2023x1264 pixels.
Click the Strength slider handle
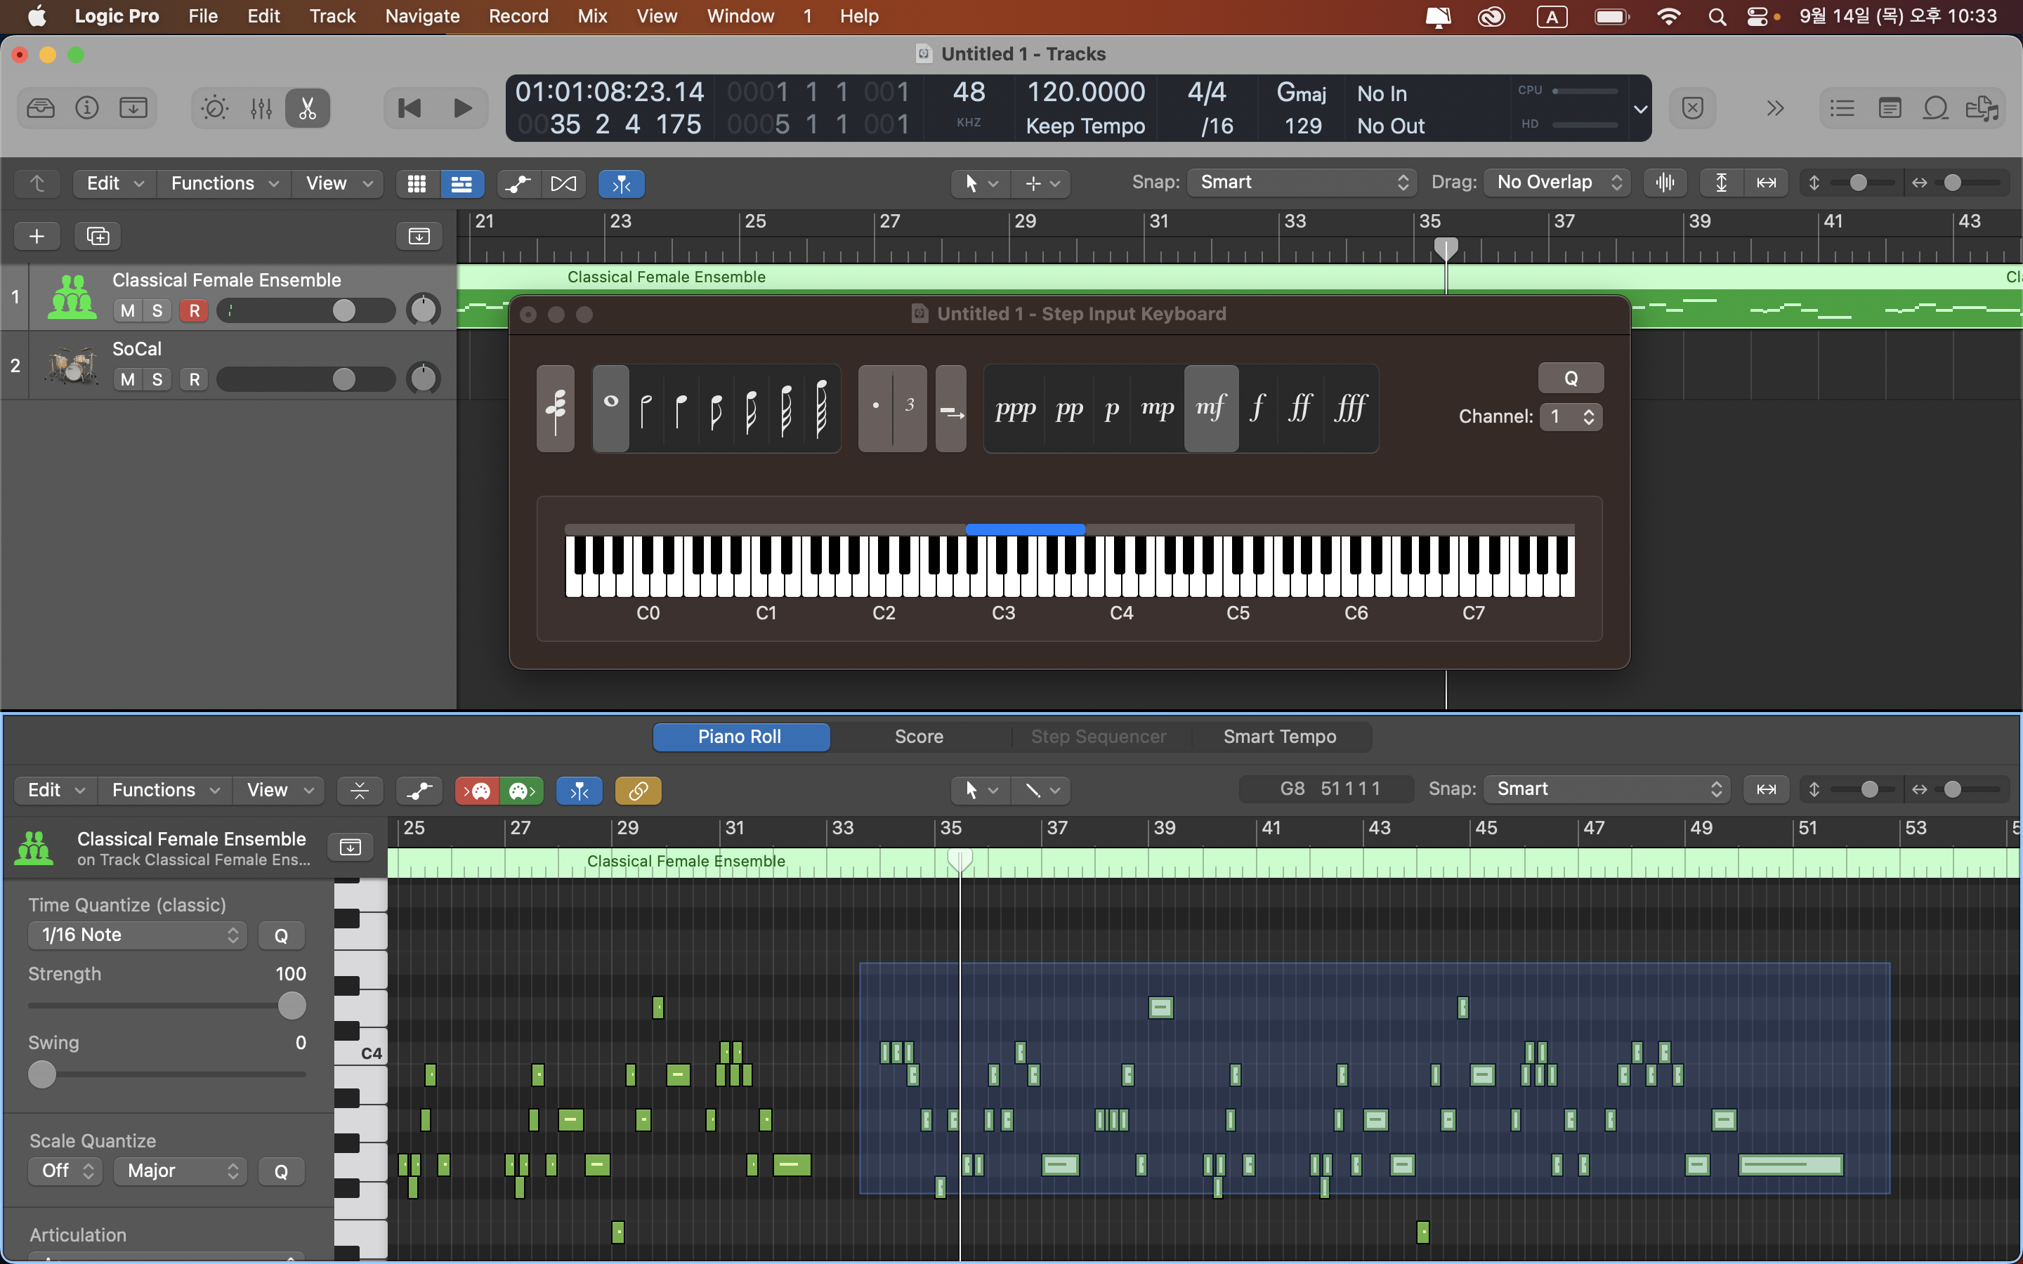pyautogui.click(x=291, y=1005)
